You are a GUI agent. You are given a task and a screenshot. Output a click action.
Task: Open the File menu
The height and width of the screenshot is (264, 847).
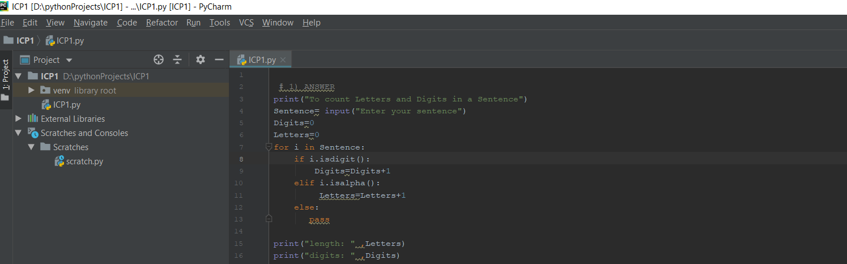pos(7,23)
